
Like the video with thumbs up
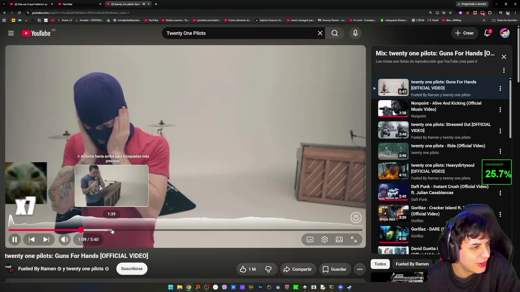(x=248, y=269)
